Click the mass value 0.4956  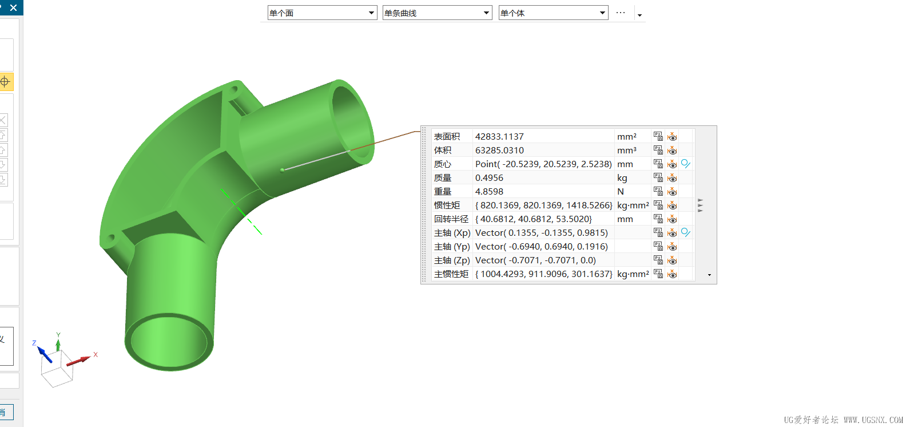489,177
